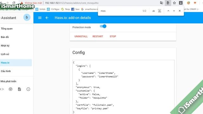The height and width of the screenshot is (114, 203).
Task: Open the 'face' Facebook bookmark
Action: click(75, 9)
